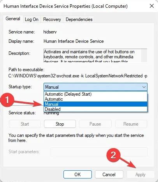
Task: Click the Description box scrollbar
Action: point(144,56)
